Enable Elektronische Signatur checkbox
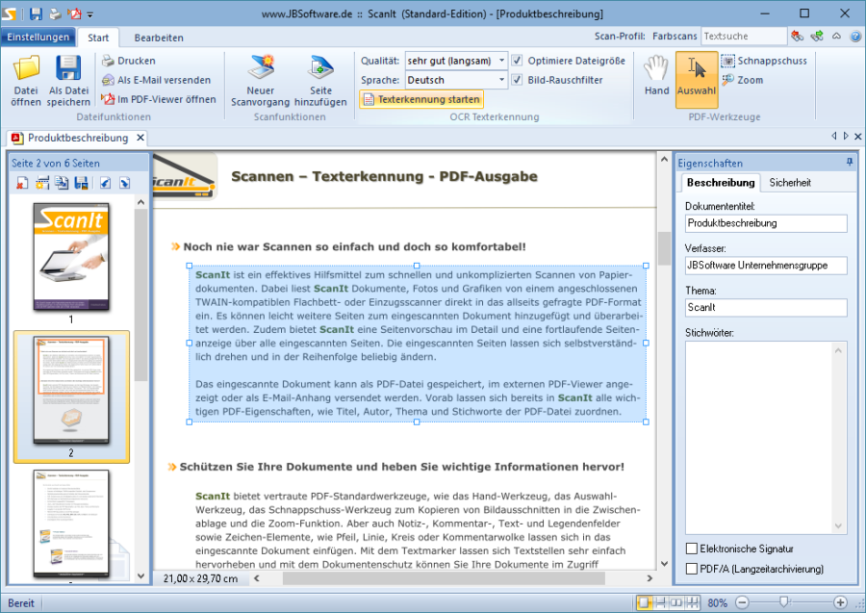The image size is (866, 613). click(x=692, y=549)
